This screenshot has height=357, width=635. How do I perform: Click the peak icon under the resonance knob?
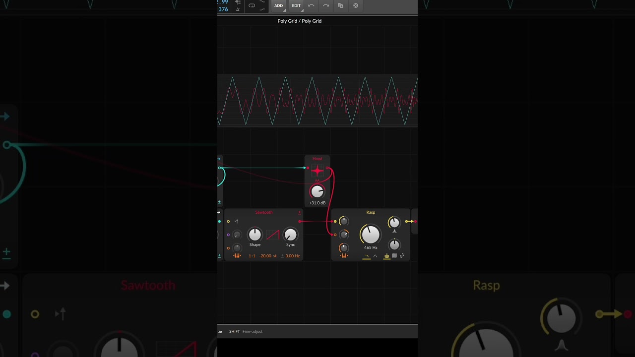pos(394,231)
